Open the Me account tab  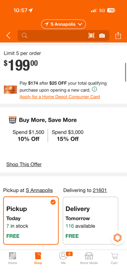64,258
